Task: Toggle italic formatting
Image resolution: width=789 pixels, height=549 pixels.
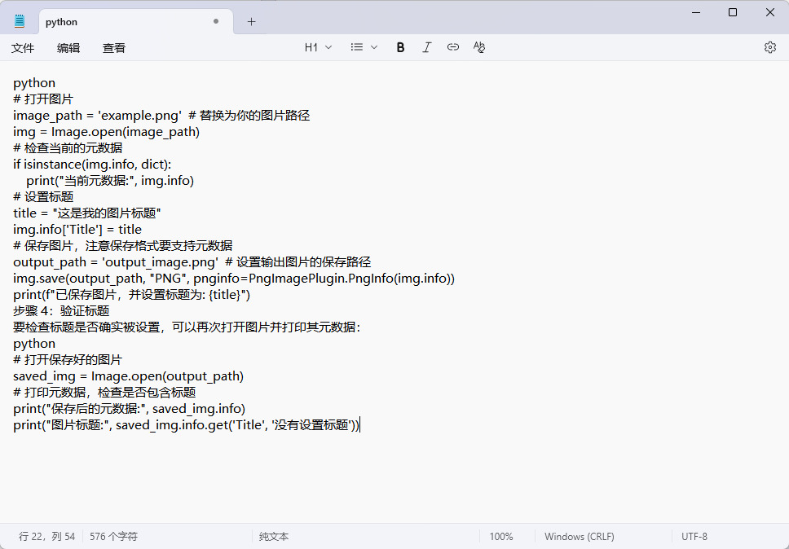Action: [x=427, y=47]
